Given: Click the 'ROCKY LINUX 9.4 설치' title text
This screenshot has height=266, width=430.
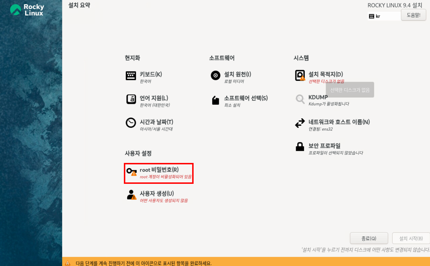Looking at the screenshot, I should [395, 5].
